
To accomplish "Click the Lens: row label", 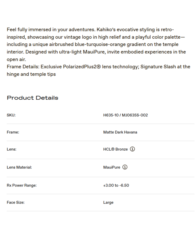I will pyautogui.click(x=11, y=149).
